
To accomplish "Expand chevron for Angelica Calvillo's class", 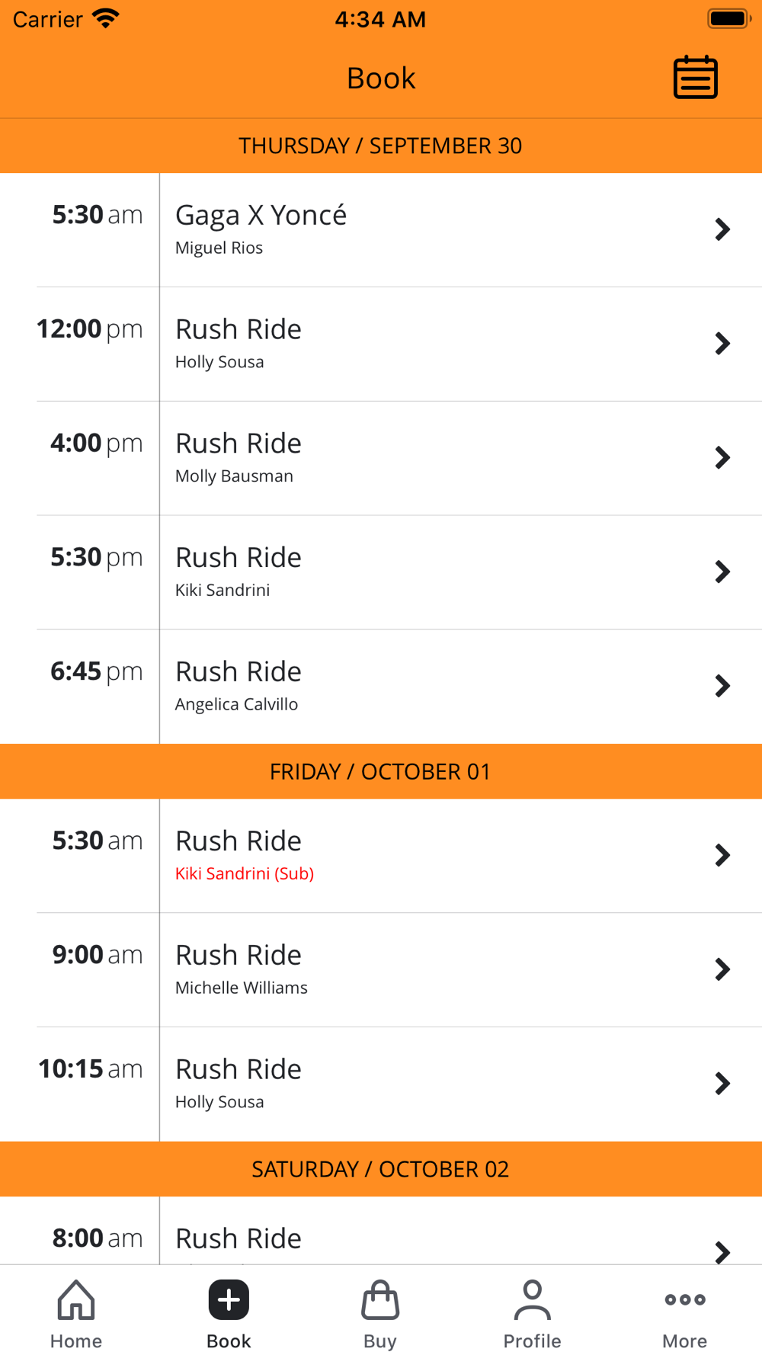I will click(722, 686).
